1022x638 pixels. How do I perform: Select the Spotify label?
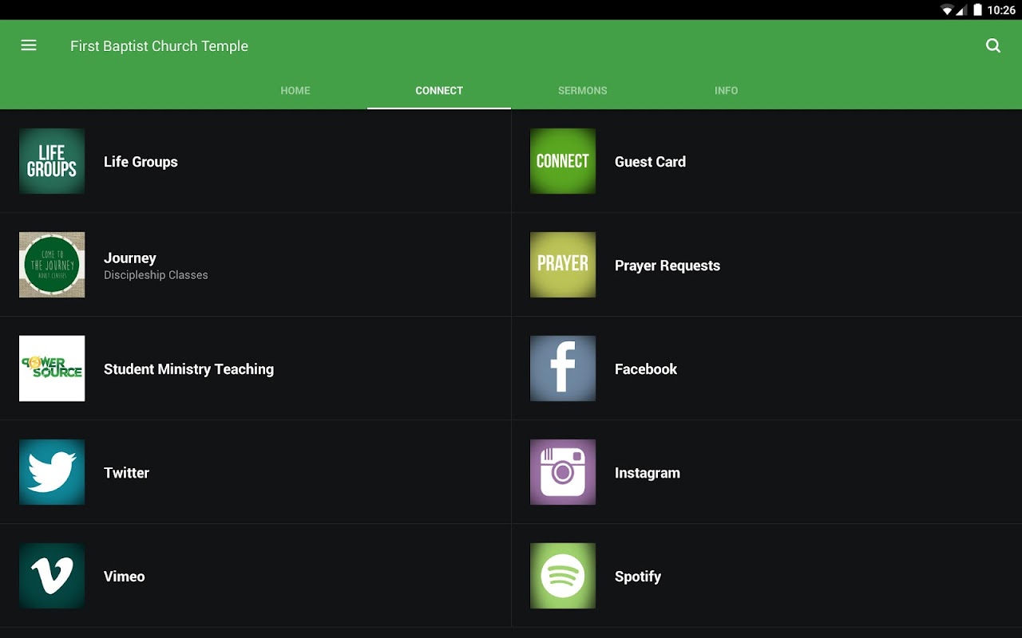[638, 577]
